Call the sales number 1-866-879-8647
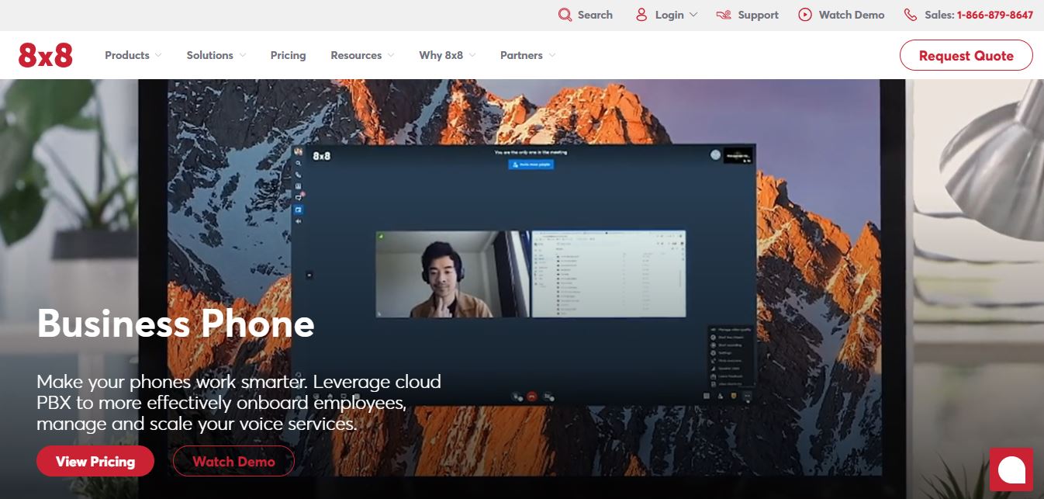This screenshot has height=499, width=1044. tap(994, 15)
